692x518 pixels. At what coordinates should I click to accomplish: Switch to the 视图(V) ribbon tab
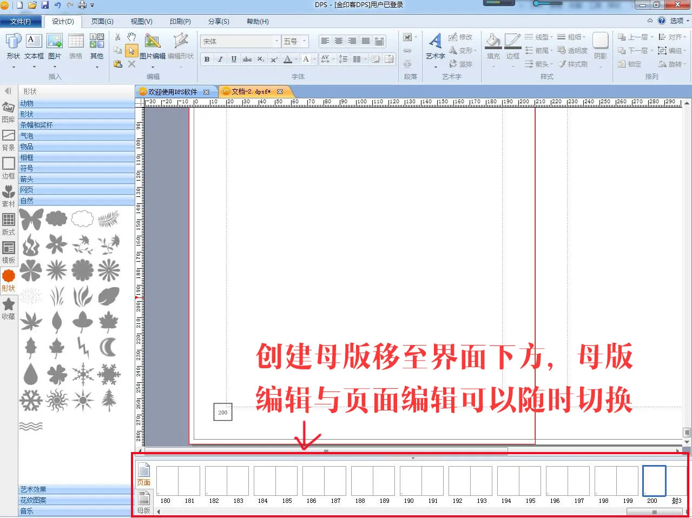[x=141, y=22]
